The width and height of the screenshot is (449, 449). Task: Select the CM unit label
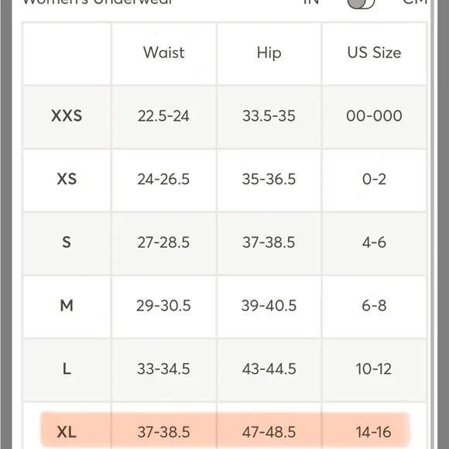[x=415, y=2]
